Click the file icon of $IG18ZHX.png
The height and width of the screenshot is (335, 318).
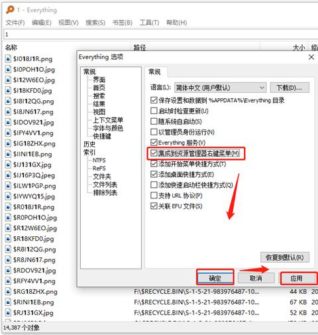(x=8, y=143)
